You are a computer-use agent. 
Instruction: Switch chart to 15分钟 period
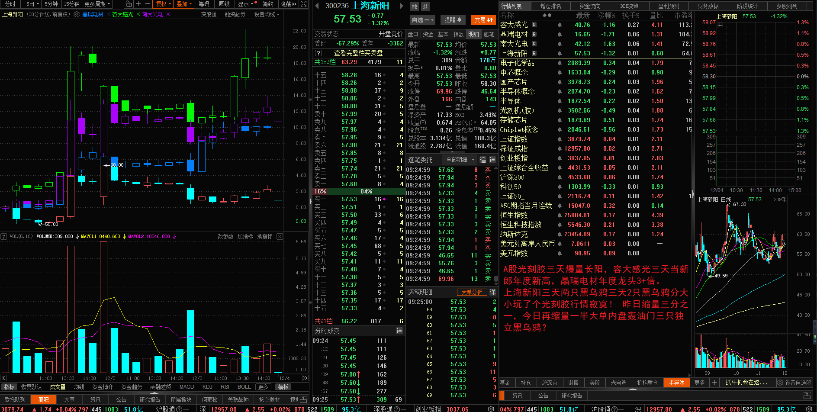71,4
